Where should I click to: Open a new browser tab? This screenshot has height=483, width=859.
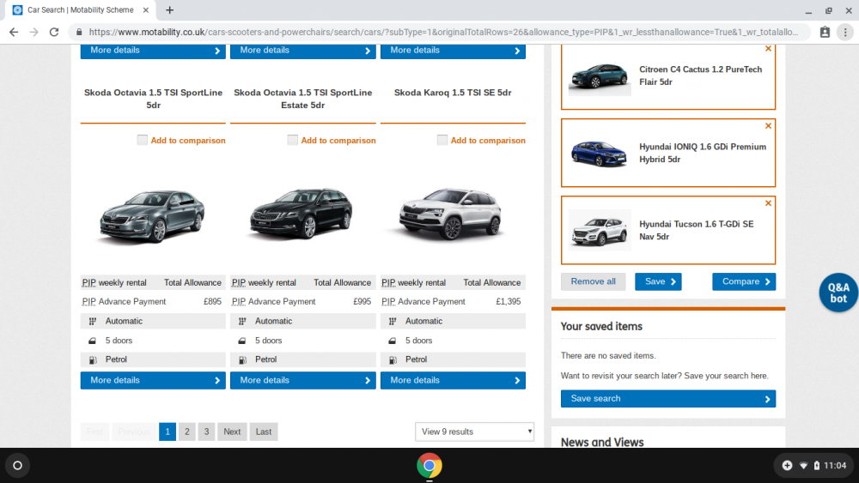coord(170,9)
